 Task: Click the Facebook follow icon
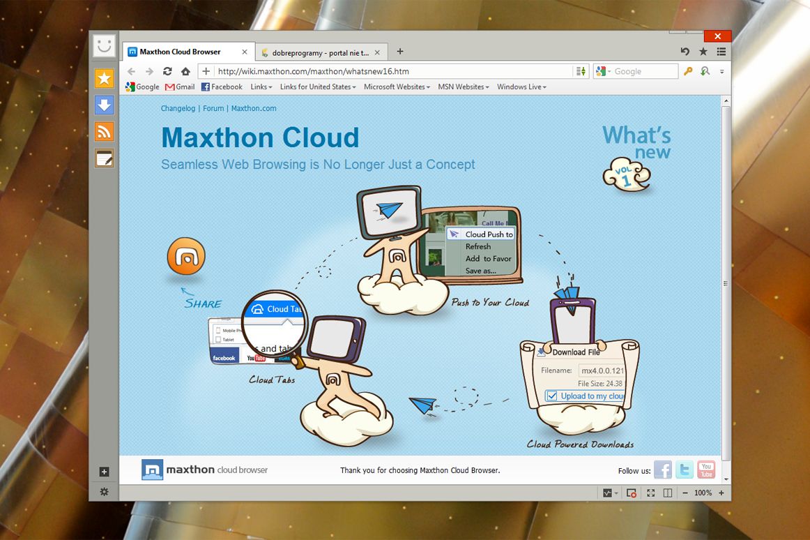[x=663, y=470]
